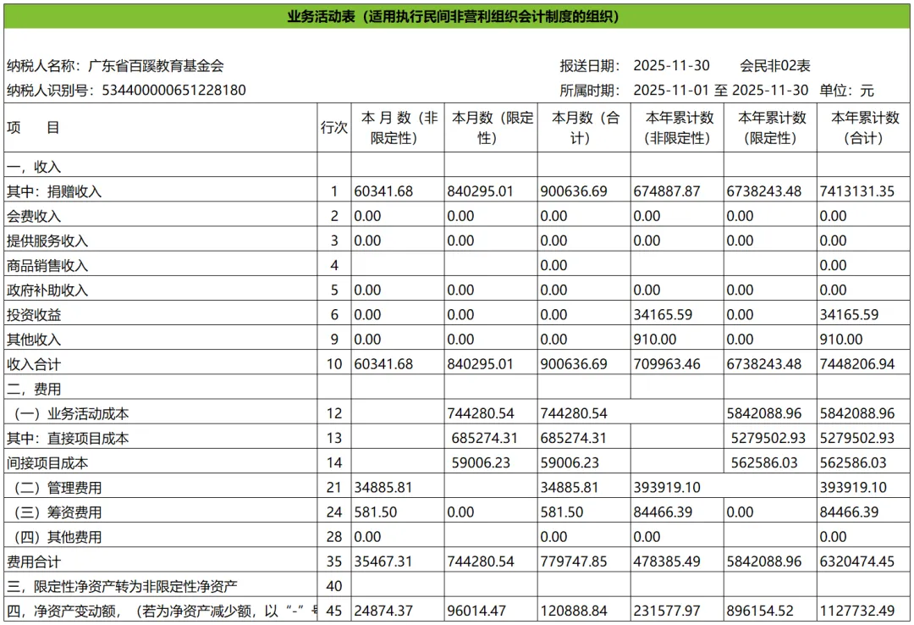
Task: Select the section row 二，费用
Action: pyautogui.click(x=34, y=390)
